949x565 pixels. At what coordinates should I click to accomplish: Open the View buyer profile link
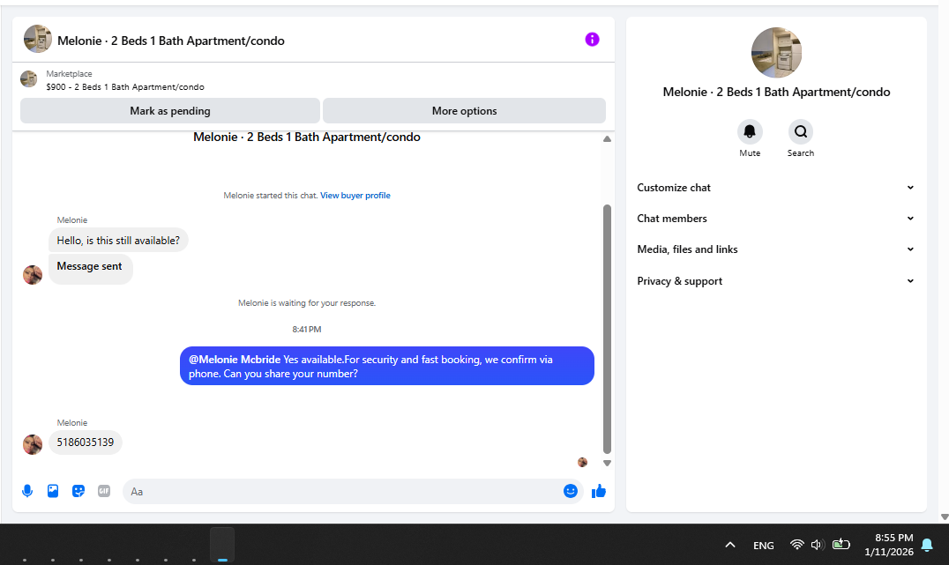(355, 196)
